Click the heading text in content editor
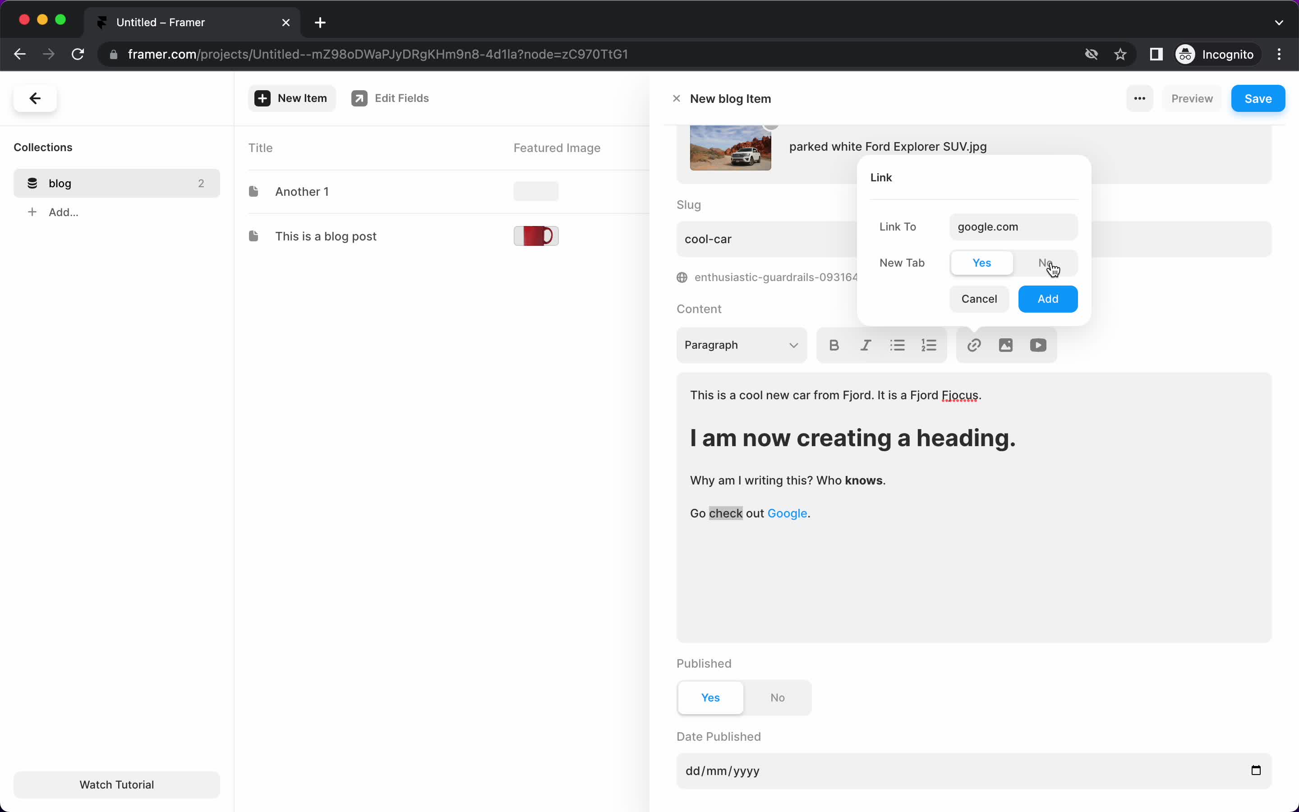The height and width of the screenshot is (812, 1299). click(852, 438)
